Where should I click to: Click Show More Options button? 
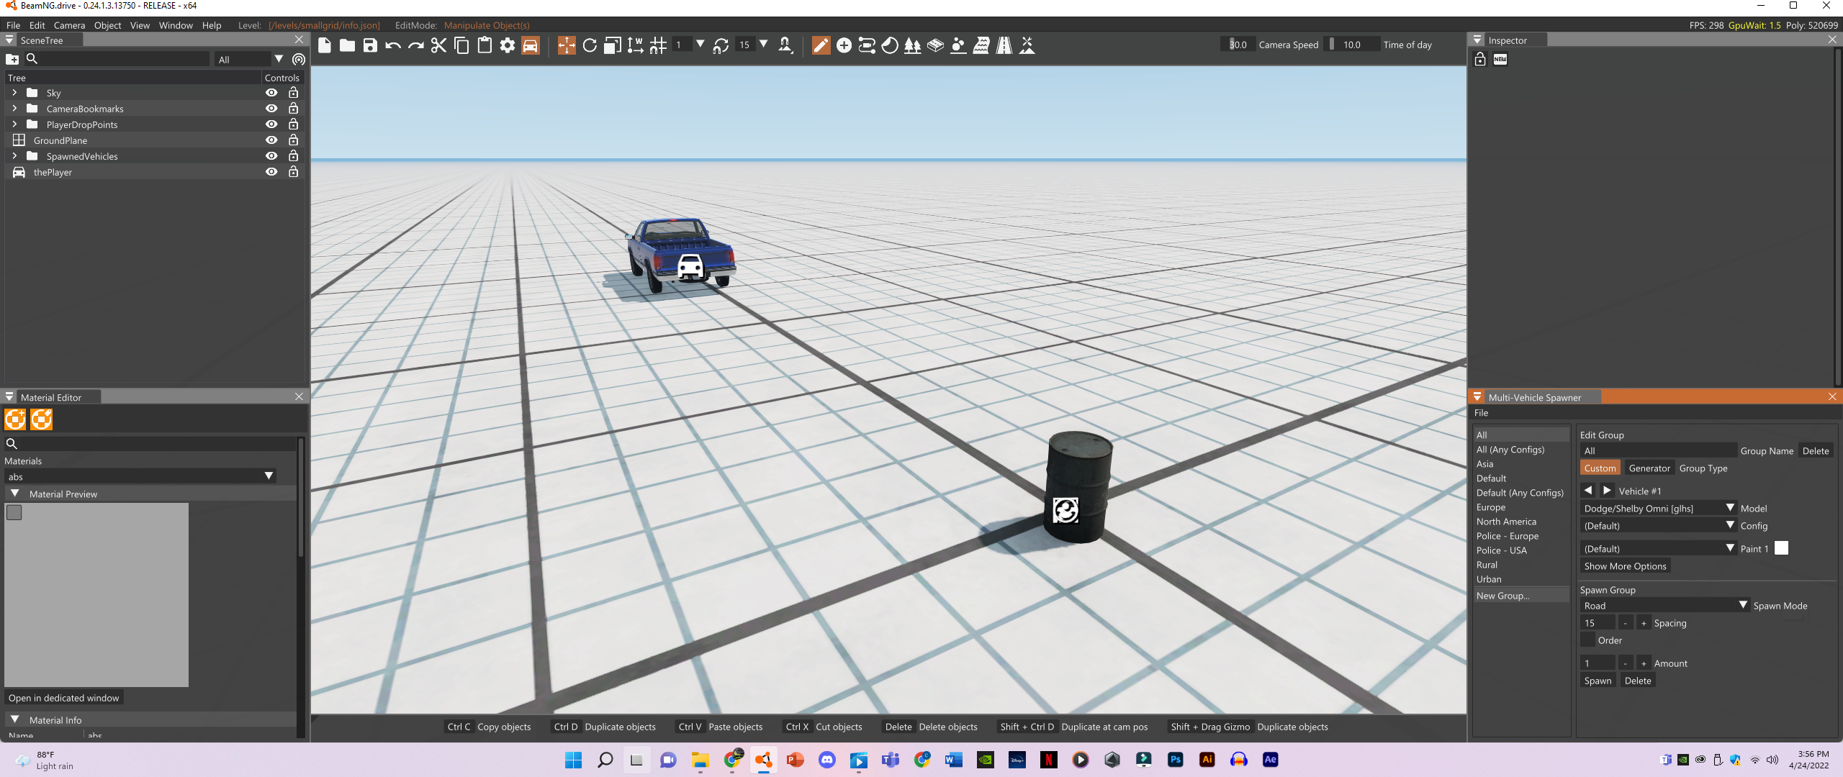click(x=1625, y=566)
